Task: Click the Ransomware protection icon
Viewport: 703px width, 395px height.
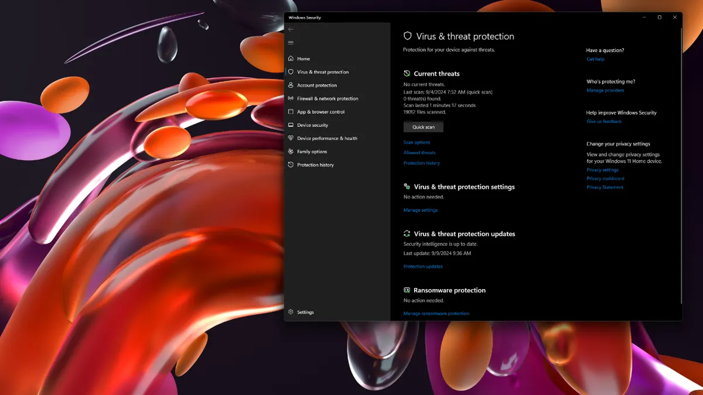Action: point(407,290)
